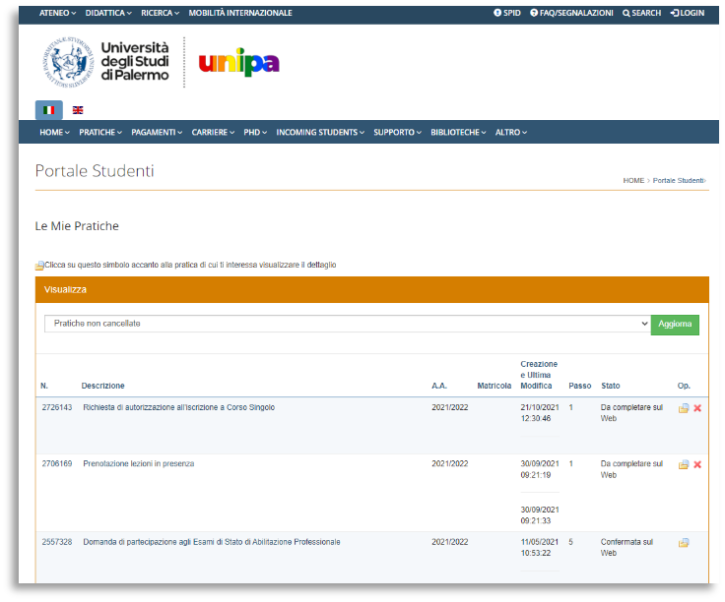Click the Op. column header

point(684,386)
